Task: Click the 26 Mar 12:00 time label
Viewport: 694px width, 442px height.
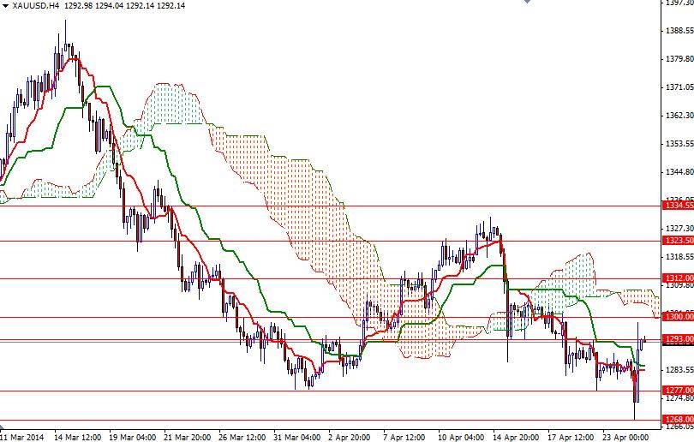Action: 242,437
